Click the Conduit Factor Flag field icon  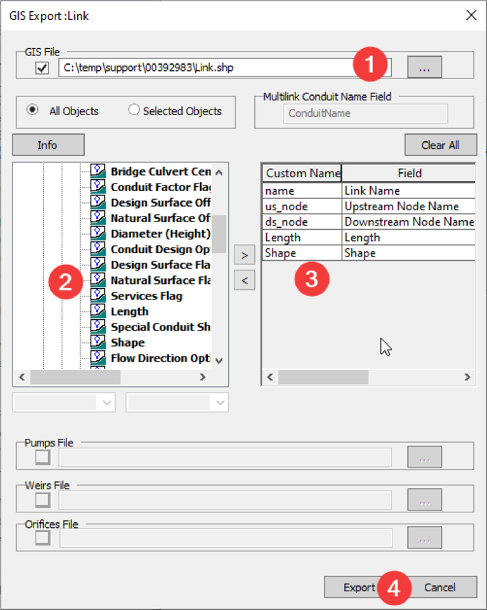[x=98, y=186]
